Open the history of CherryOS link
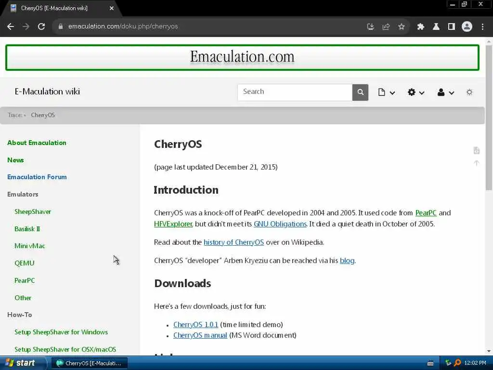 234,242
